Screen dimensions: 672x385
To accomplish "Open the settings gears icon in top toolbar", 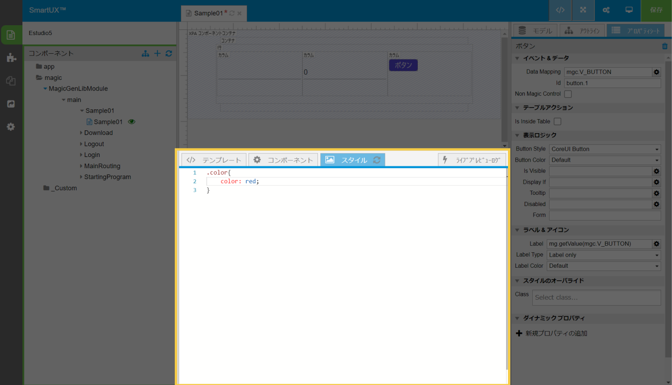I will pos(606,10).
